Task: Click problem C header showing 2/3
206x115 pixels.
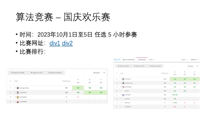Action: pyautogui.click(x=101, y=81)
